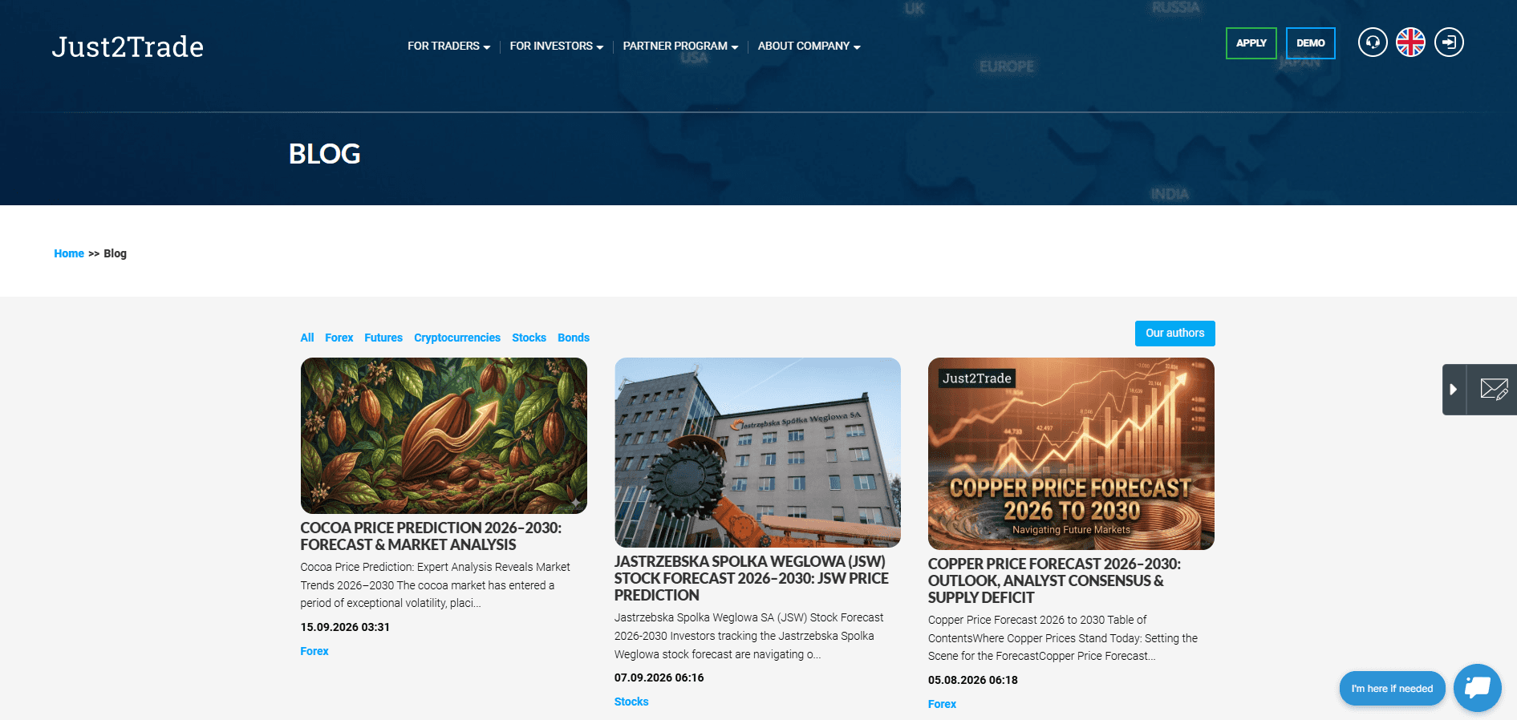This screenshot has width=1517, height=720.
Task: Click the Just2Trade logo
Action: [x=128, y=47]
